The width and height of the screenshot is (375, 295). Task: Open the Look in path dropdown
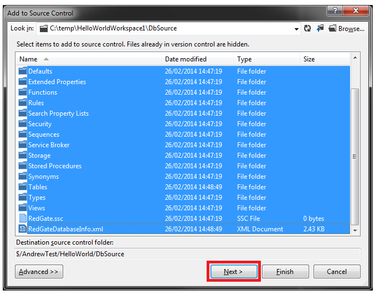[297, 28]
